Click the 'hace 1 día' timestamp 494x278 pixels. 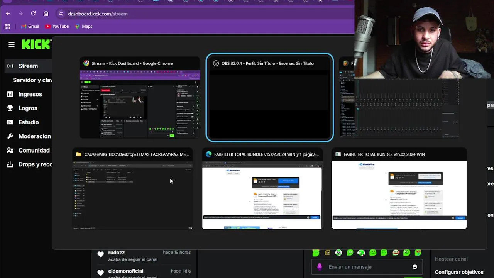coord(181,271)
